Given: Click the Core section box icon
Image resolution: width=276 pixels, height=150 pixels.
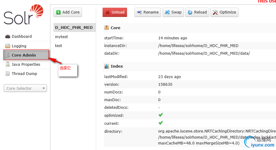Looking at the screenshot, I should click(x=107, y=27).
